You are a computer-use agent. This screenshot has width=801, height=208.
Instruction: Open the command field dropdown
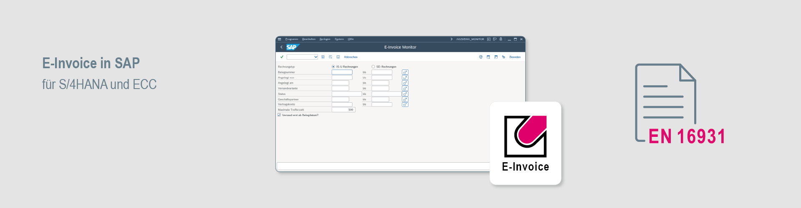pos(316,57)
